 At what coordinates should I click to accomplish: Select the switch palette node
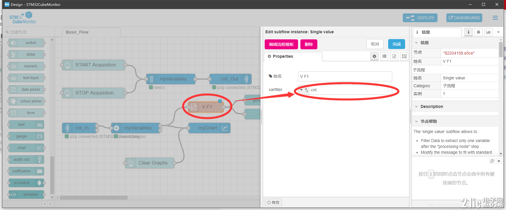point(26,43)
